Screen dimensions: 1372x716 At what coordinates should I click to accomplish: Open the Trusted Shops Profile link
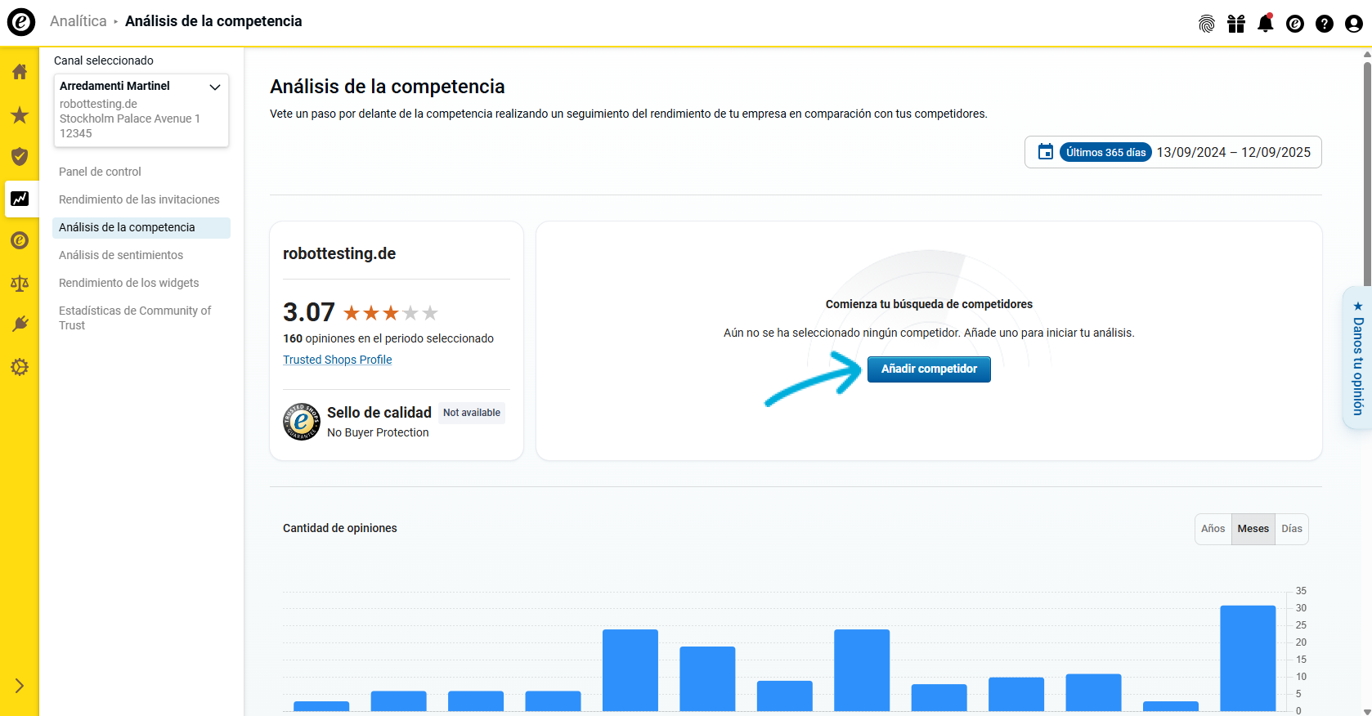point(337,360)
